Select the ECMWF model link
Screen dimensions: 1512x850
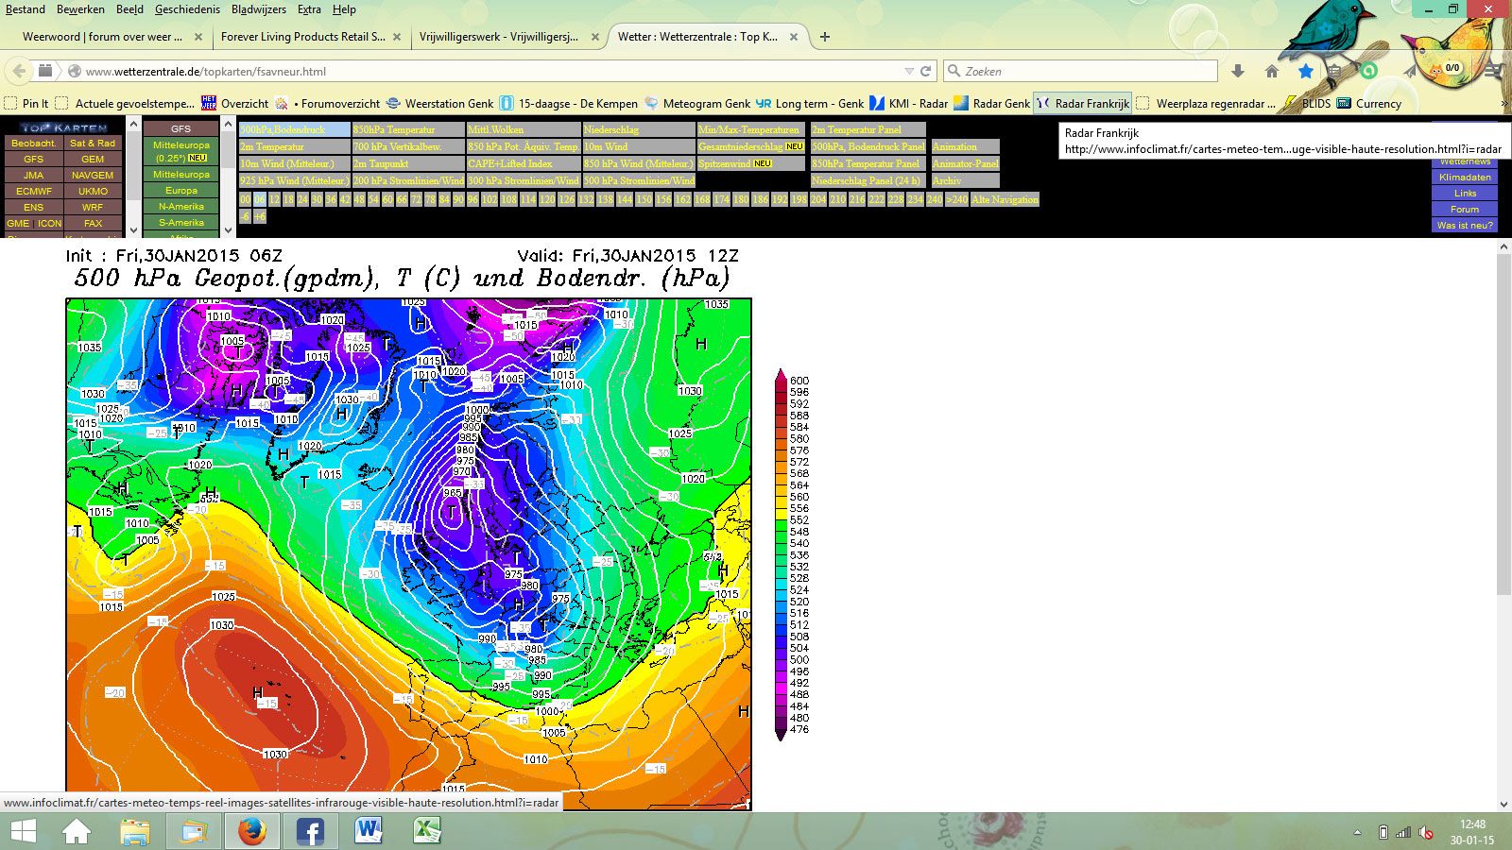(33, 191)
